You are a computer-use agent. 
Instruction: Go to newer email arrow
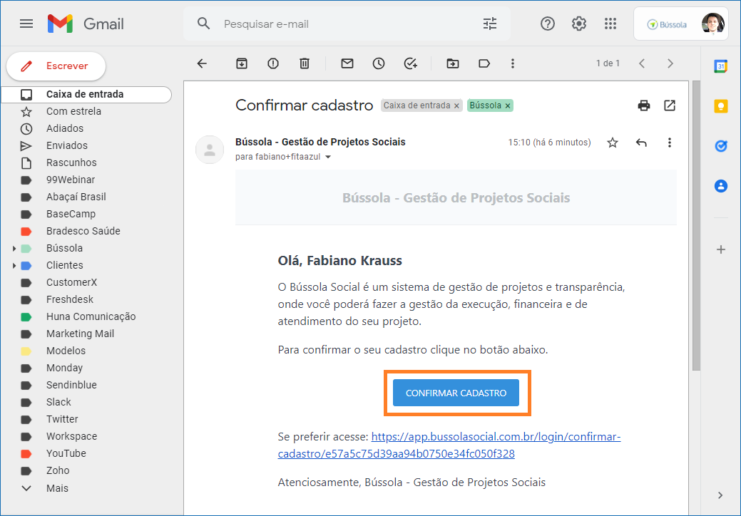tap(642, 63)
